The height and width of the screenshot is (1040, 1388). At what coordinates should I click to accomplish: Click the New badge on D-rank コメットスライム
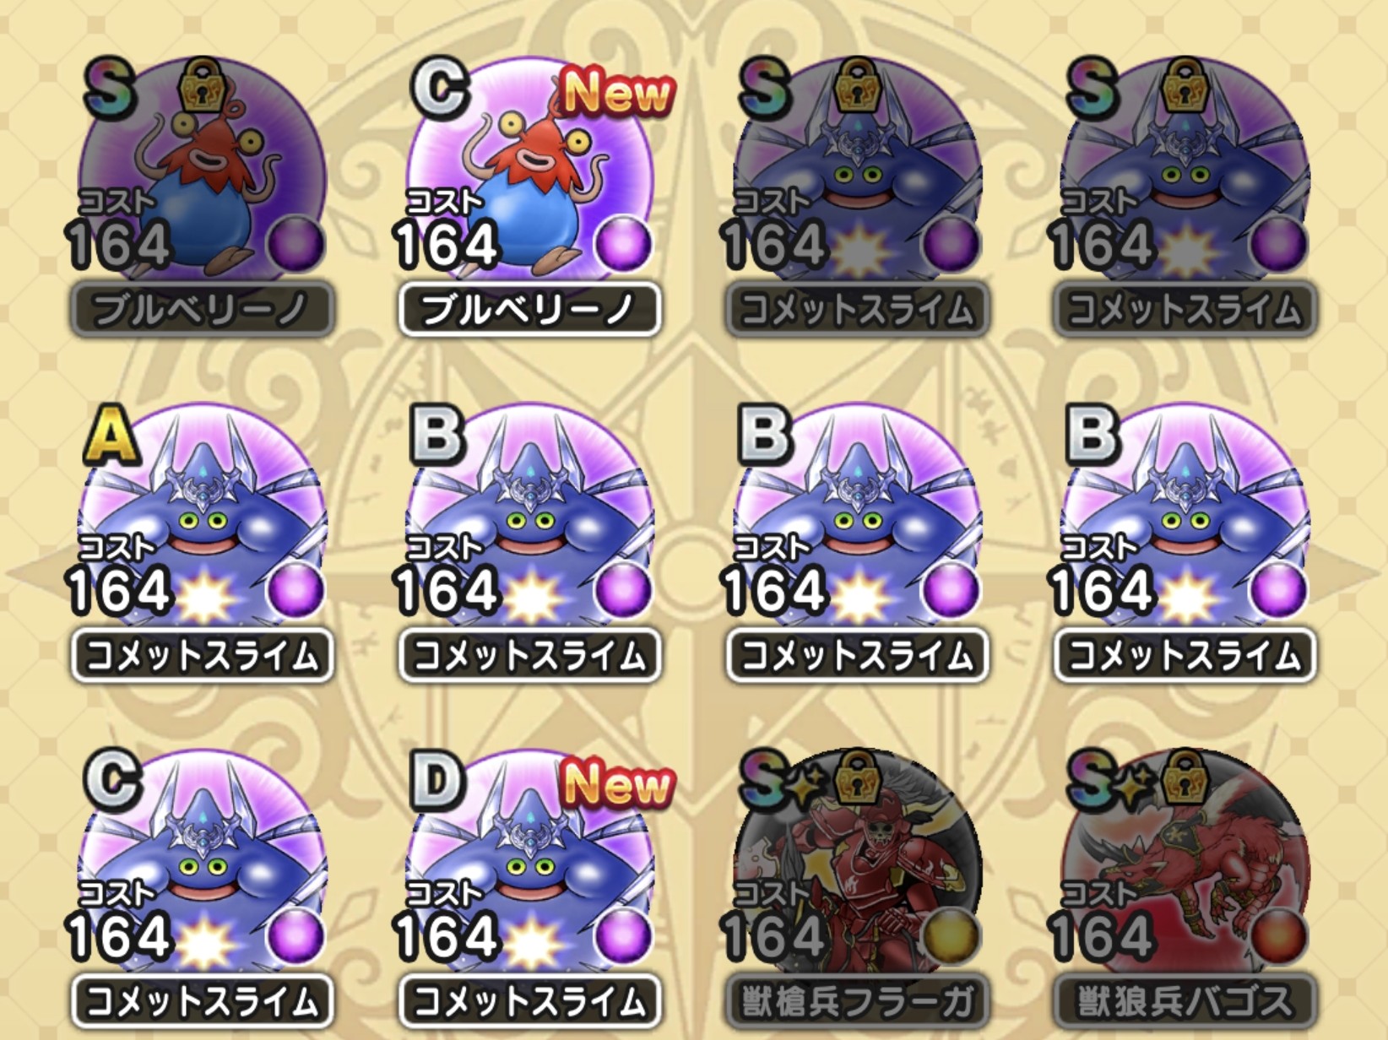[x=619, y=783]
